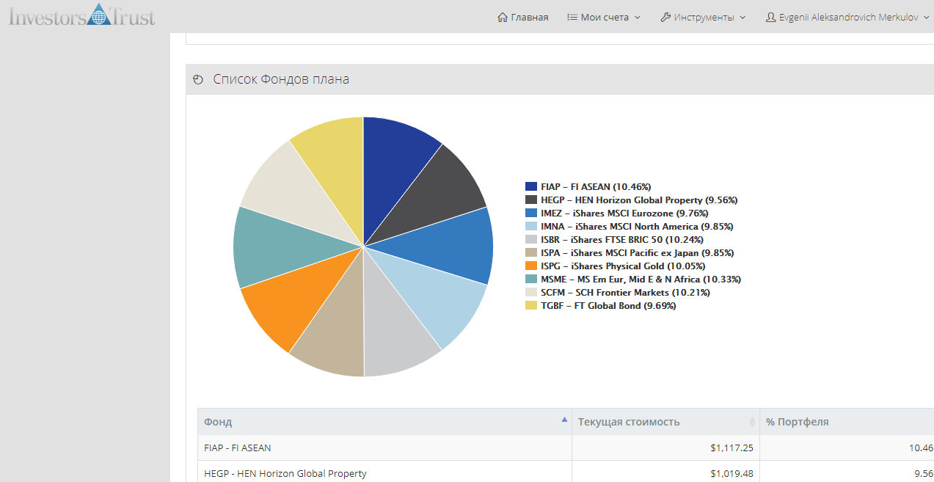Click the FIAP dark blue legend swatch

click(x=531, y=187)
